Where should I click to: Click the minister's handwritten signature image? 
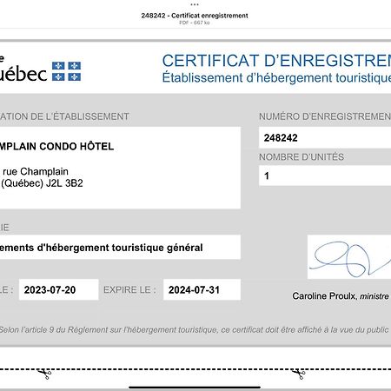click(x=349, y=257)
